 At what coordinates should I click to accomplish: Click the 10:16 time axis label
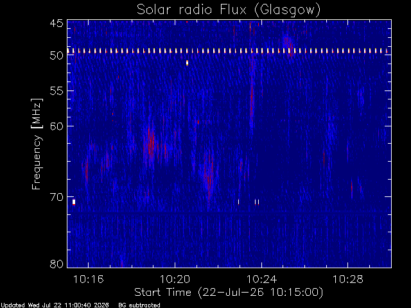(89, 279)
